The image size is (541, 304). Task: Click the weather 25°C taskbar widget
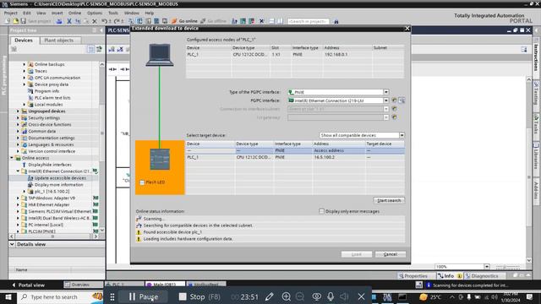coord(430,296)
